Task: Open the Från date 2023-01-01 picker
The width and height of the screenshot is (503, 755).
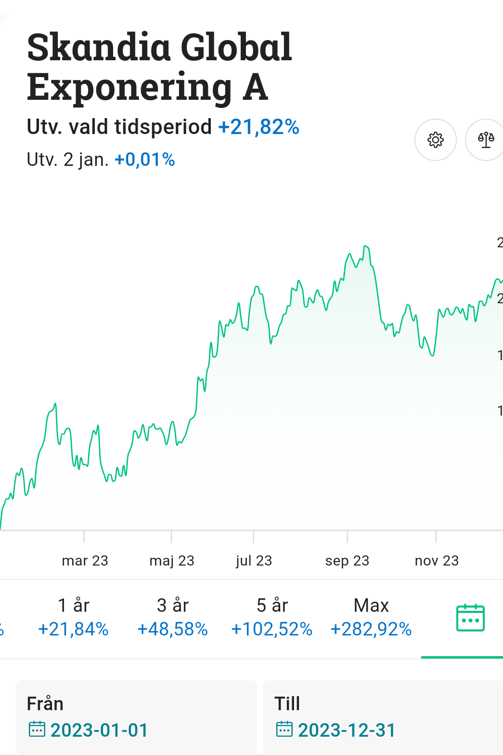Action: coord(99,730)
